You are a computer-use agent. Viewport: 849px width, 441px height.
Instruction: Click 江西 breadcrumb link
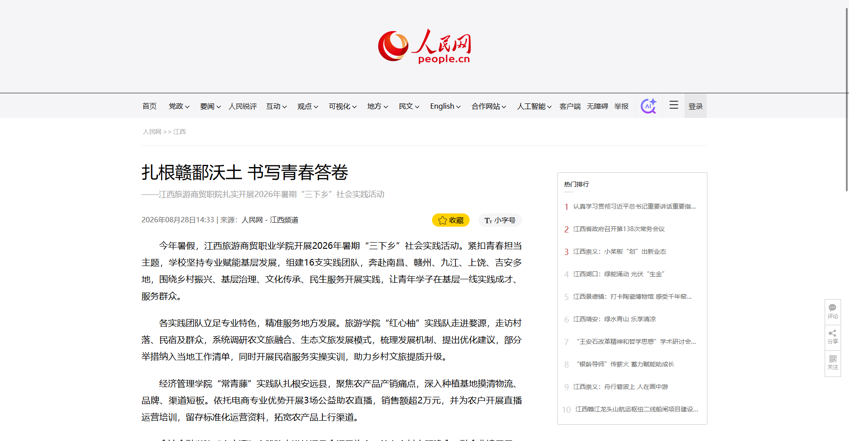pos(180,132)
